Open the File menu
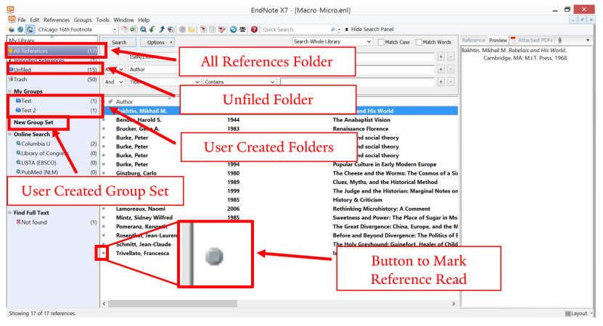The height and width of the screenshot is (326, 603). pyautogui.click(x=22, y=20)
